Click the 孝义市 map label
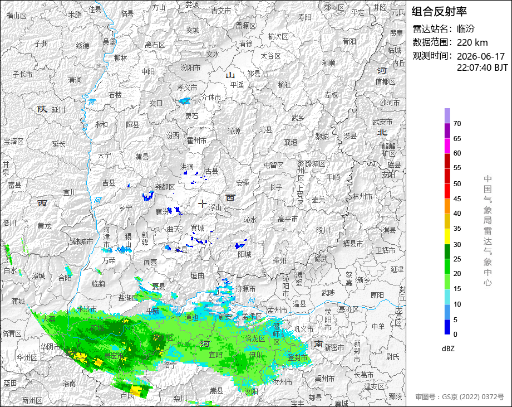Viewport: 512px width, 407px height. click(187, 88)
